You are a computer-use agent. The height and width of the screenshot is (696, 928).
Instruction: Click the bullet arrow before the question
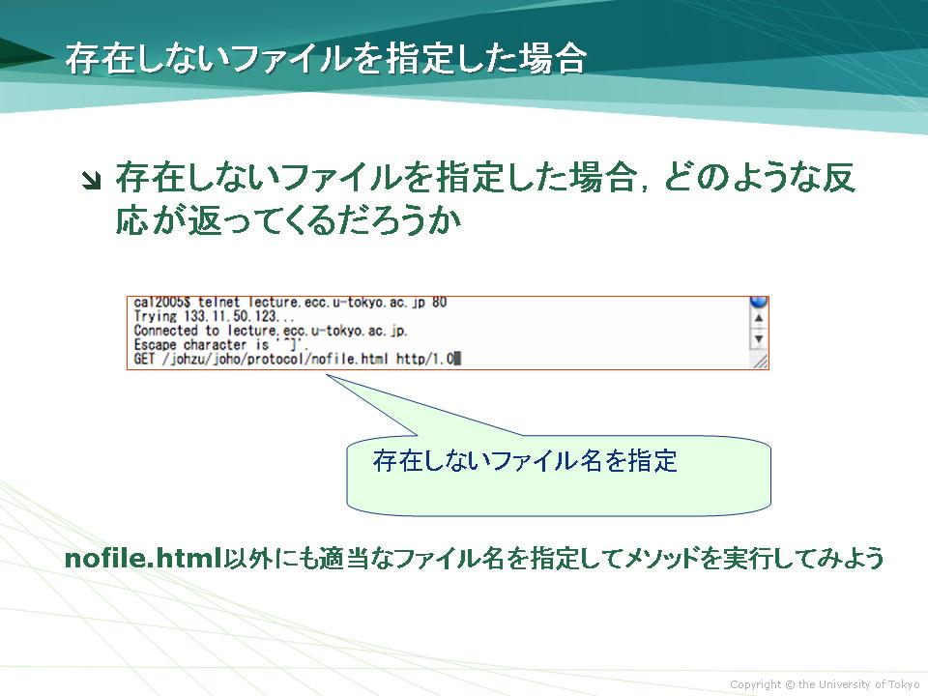(92, 181)
